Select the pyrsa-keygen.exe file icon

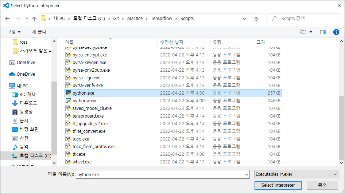point(68,62)
